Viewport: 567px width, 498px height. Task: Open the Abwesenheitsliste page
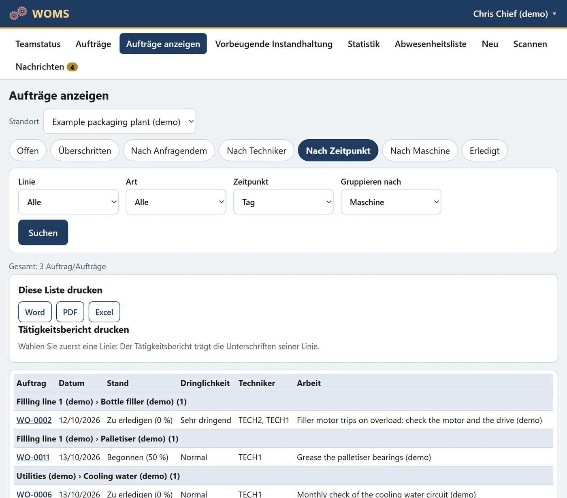[431, 44]
